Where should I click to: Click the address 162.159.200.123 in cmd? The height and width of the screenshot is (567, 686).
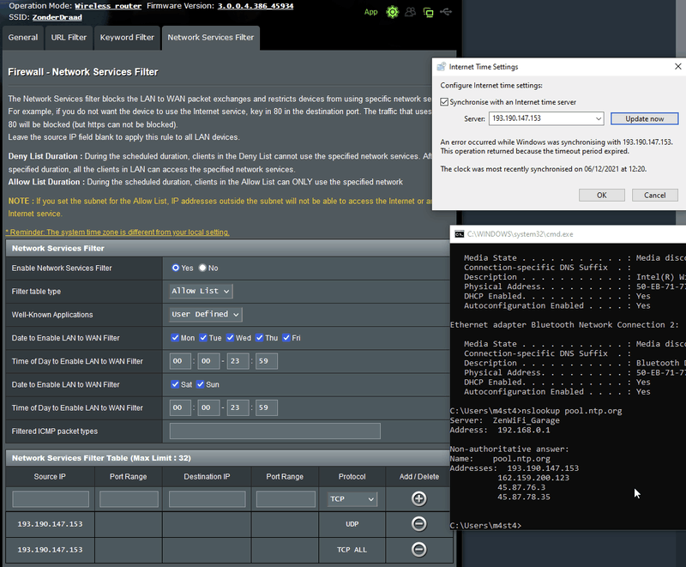pyautogui.click(x=533, y=478)
